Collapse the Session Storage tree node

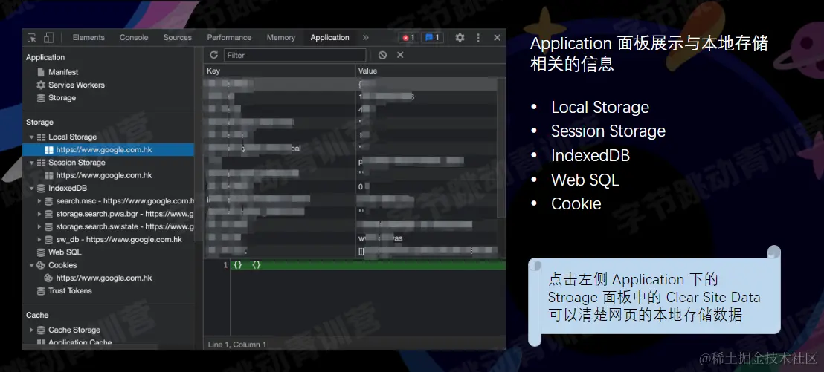pyautogui.click(x=31, y=163)
